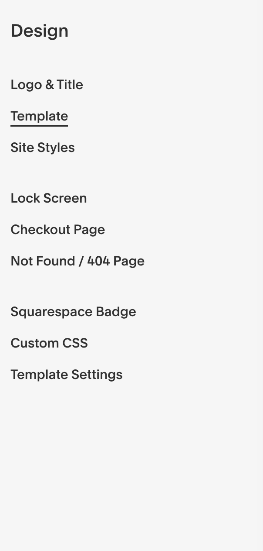Return to Design overview via header
Viewport: 263px width, 551px height.
click(x=39, y=31)
